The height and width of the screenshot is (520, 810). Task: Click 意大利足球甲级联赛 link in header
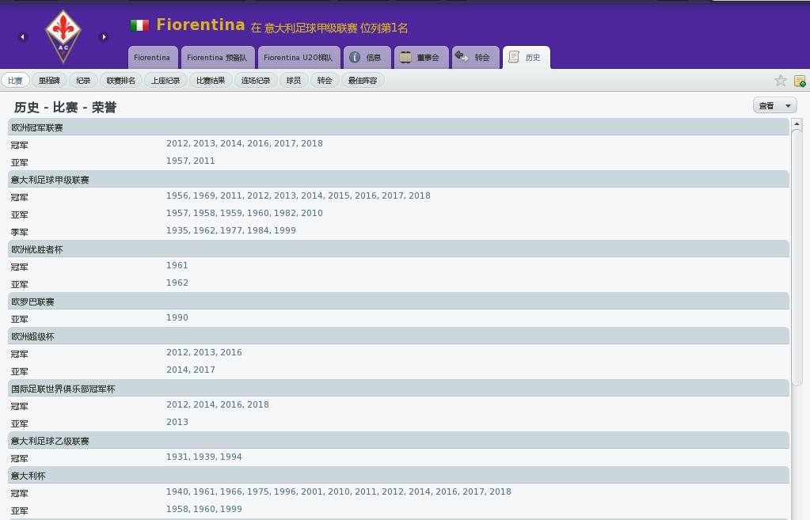(310, 28)
